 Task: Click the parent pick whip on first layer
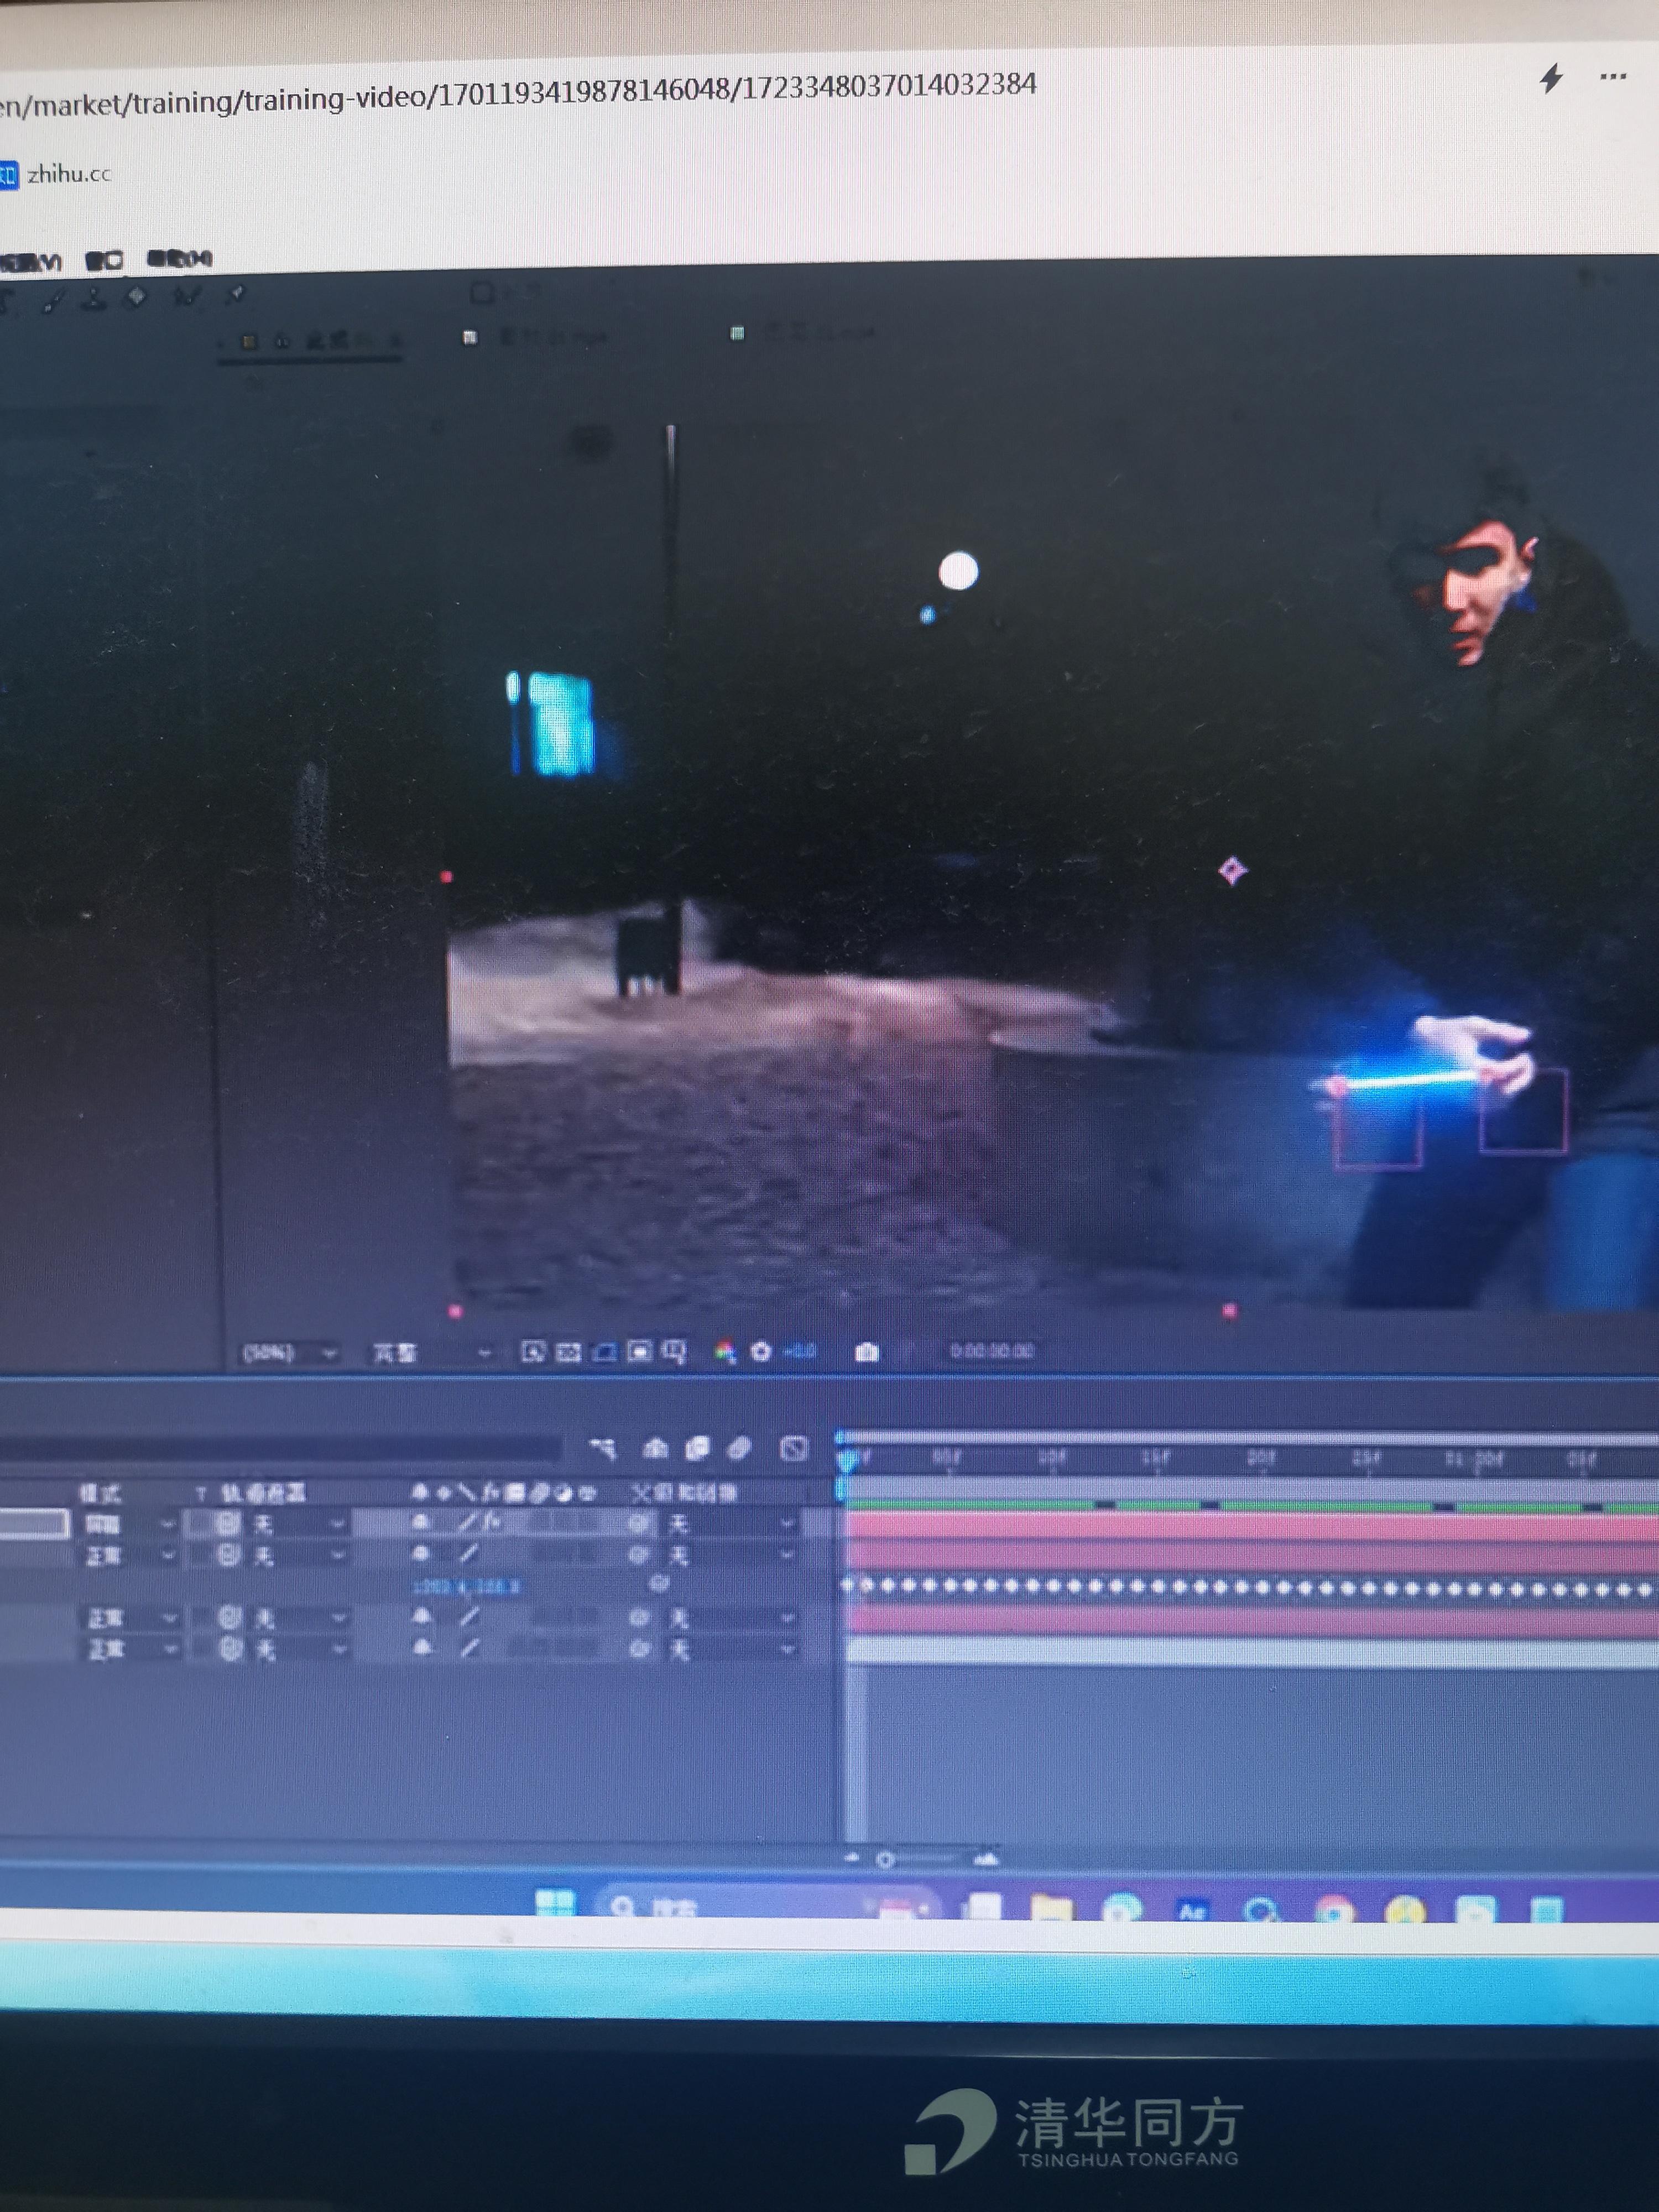tap(639, 1523)
